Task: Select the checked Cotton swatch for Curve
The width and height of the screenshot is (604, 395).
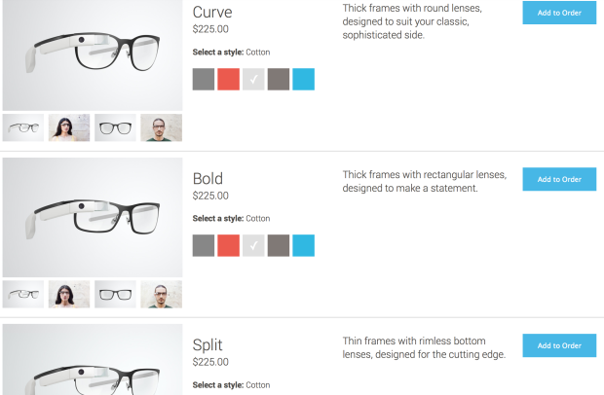Action: [x=253, y=79]
